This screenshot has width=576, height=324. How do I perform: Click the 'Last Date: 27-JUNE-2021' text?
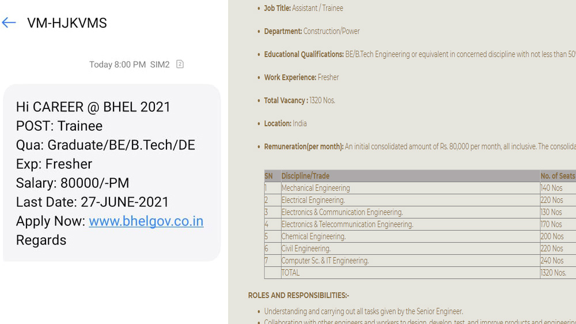[93, 202]
